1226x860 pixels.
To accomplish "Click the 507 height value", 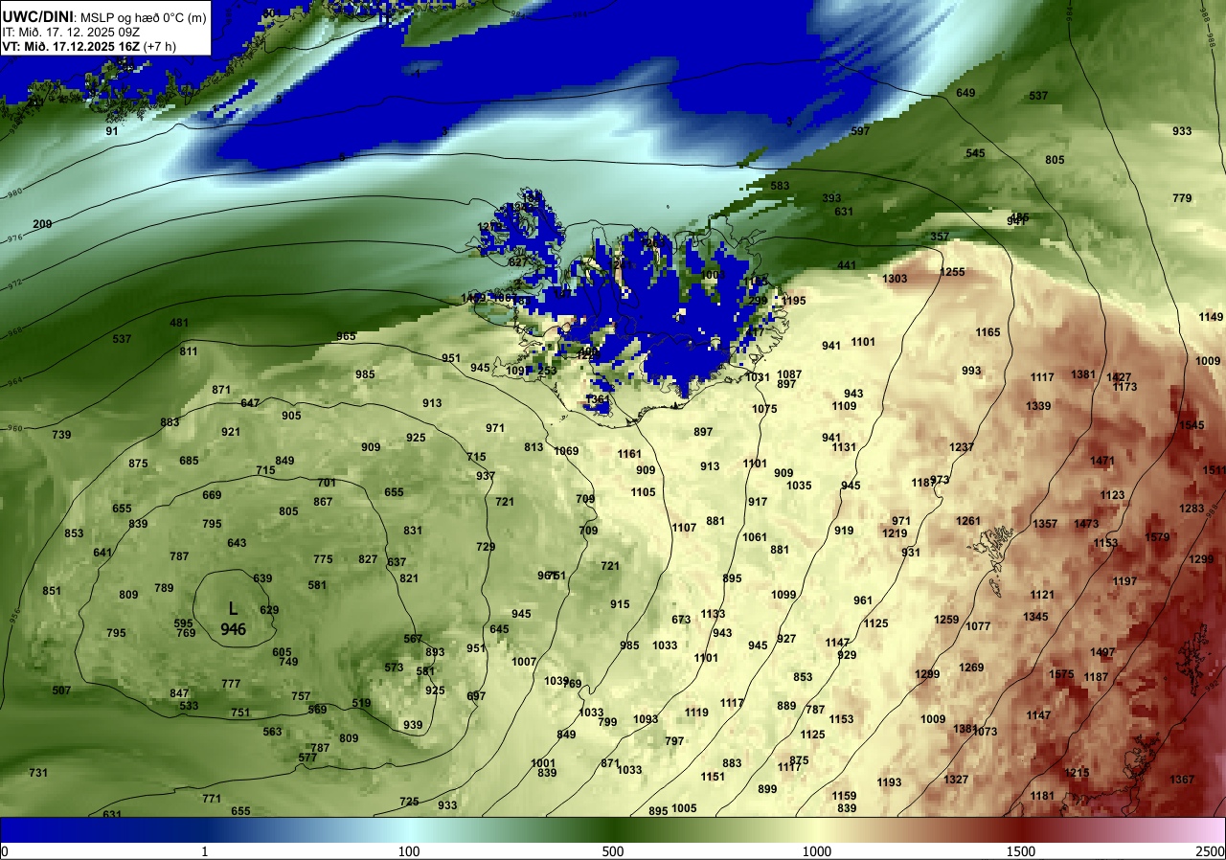I will tap(61, 690).
